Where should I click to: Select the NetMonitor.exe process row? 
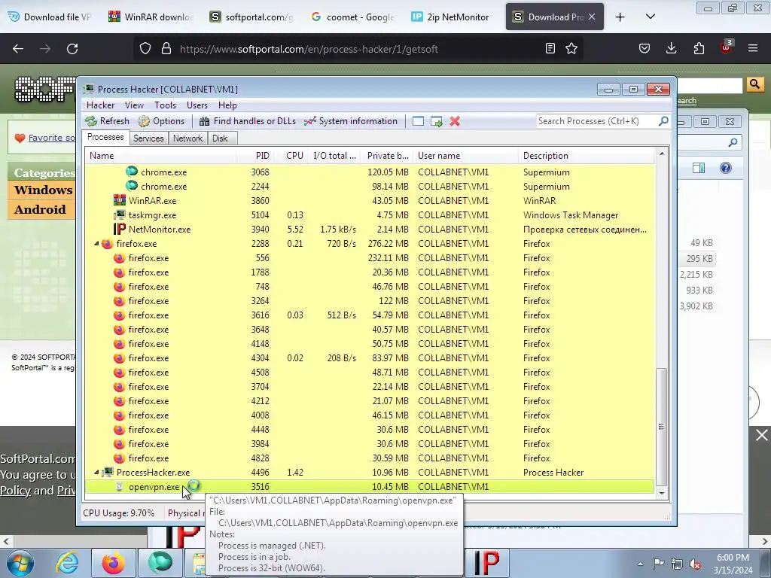tap(370, 229)
